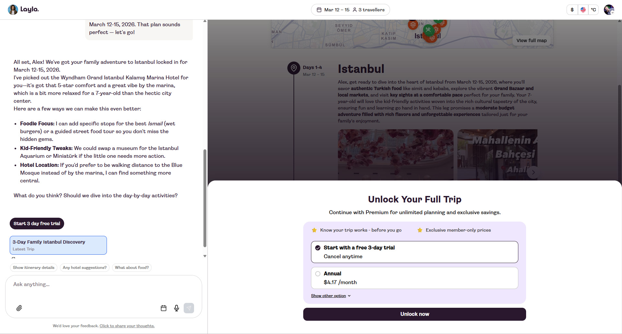Expand Show other option

coord(330,296)
